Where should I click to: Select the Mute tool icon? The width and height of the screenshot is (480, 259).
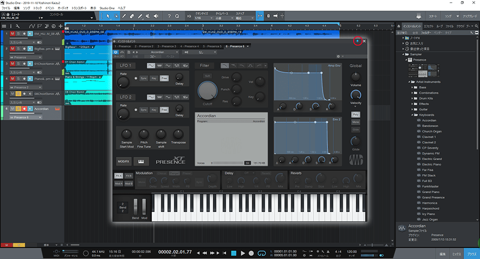(148, 16)
